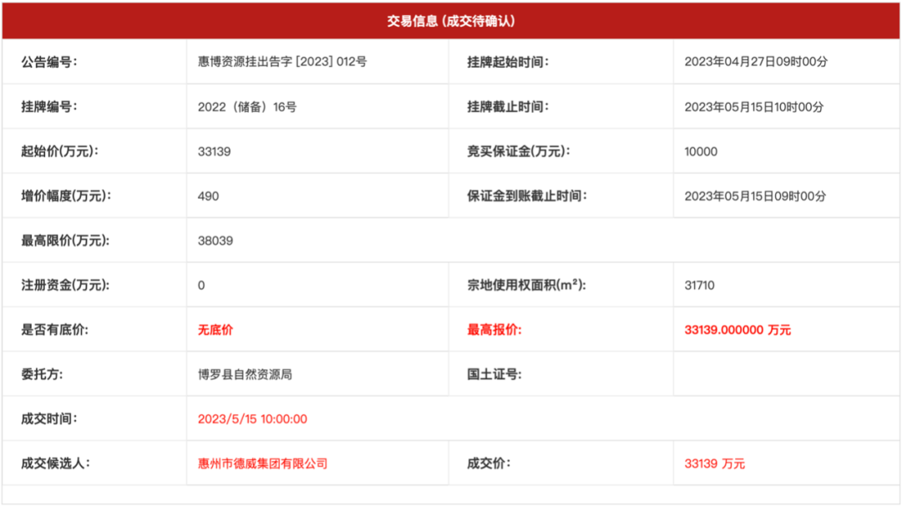
Task: Click the 成交候选人 row label
Action: coord(54,463)
